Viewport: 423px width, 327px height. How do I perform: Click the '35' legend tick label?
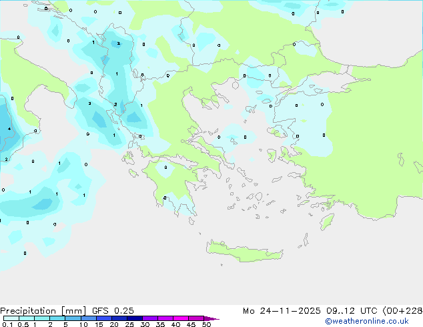(x=160, y=324)
